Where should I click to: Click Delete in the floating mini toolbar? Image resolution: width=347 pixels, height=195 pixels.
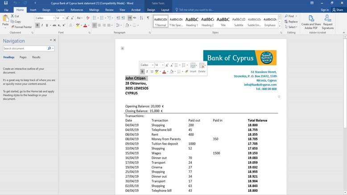tap(202, 67)
